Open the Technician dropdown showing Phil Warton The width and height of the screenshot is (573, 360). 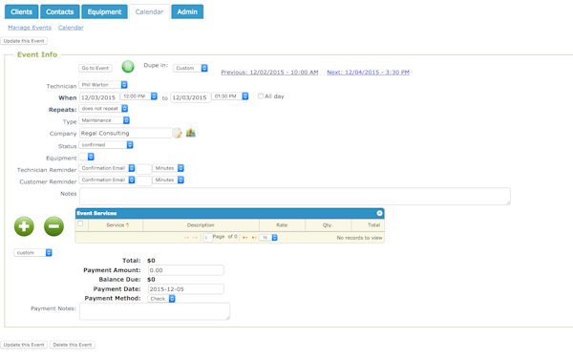(103, 85)
